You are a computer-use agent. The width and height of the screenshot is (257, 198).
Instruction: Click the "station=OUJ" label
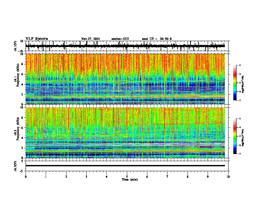tap(120, 39)
